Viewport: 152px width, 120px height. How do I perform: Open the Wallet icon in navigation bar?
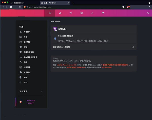pos(103,13)
